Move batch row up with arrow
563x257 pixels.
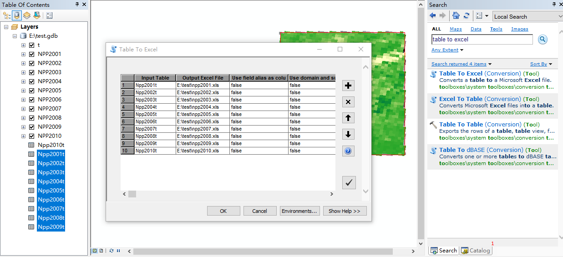tap(348, 118)
